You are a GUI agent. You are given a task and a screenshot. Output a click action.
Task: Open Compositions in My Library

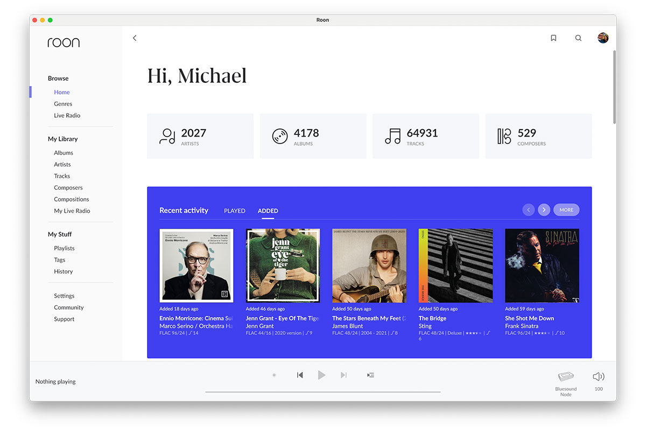pos(72,199)
